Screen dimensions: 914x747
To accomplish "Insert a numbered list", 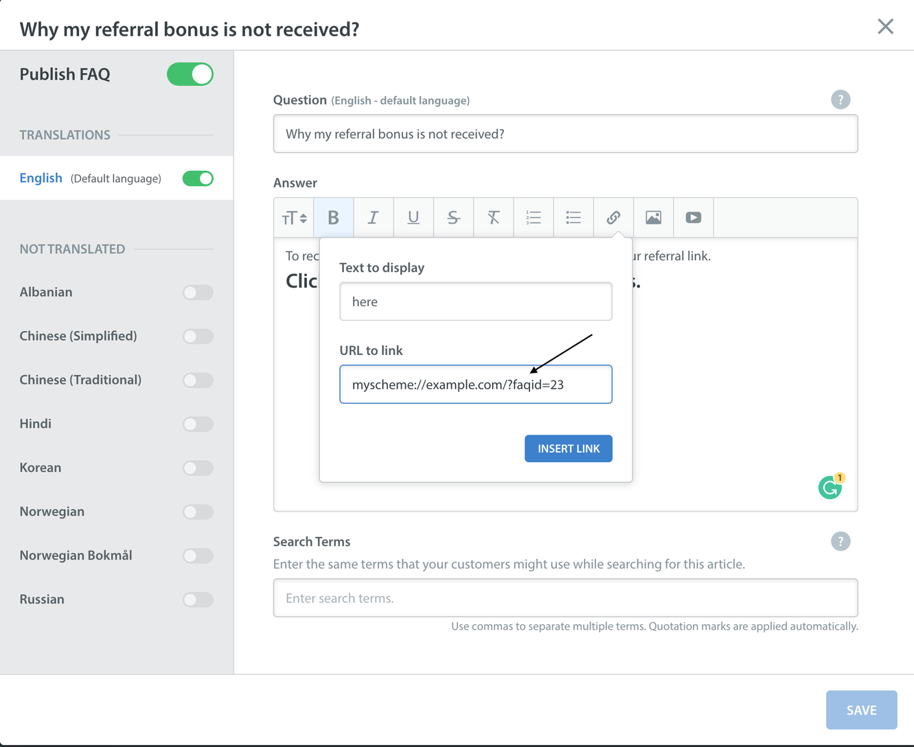I will coord(534,217).
